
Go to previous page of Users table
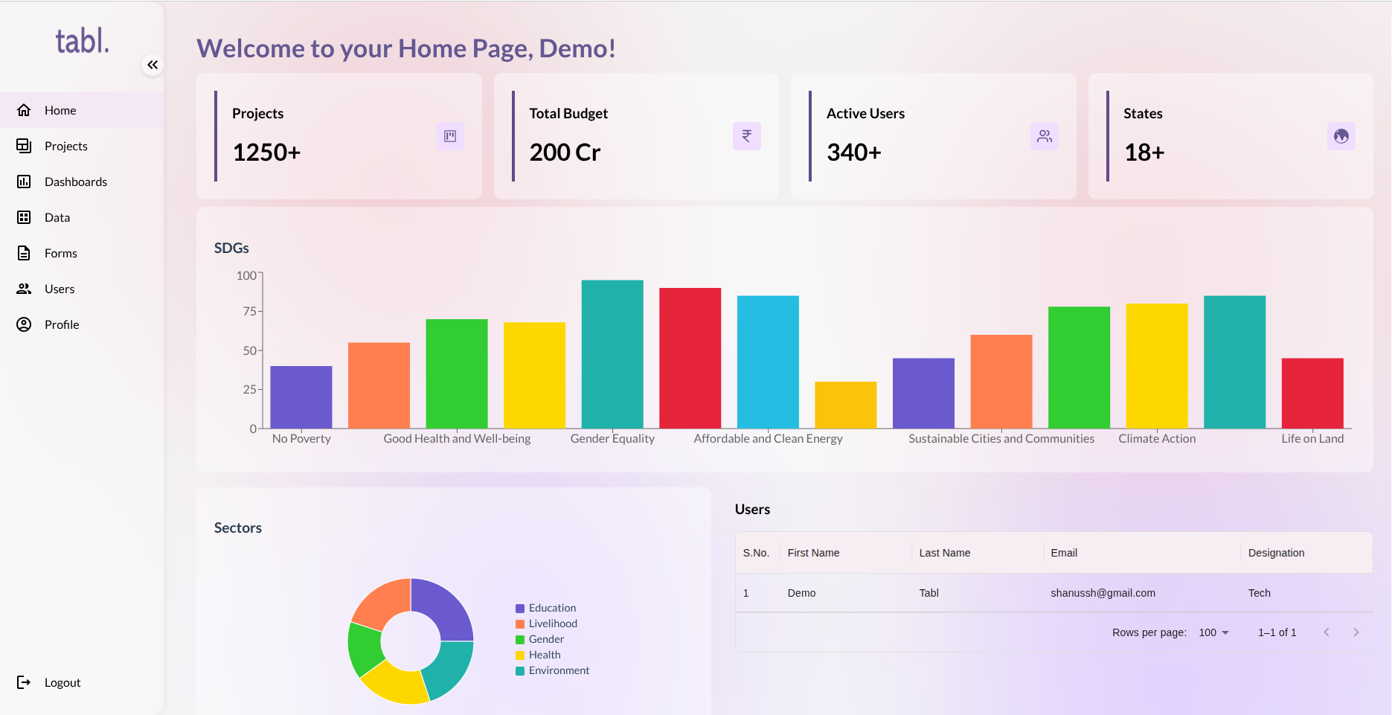point(1326,632)
